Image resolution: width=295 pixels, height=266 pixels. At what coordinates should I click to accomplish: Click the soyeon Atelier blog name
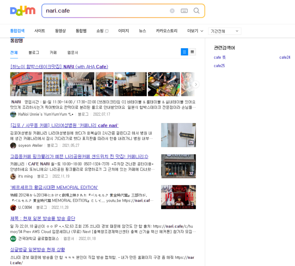30,145
